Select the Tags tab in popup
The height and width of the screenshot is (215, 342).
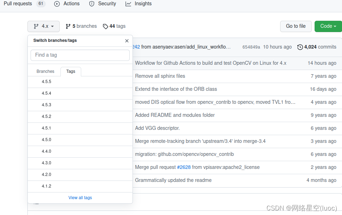tap(71, 71)
